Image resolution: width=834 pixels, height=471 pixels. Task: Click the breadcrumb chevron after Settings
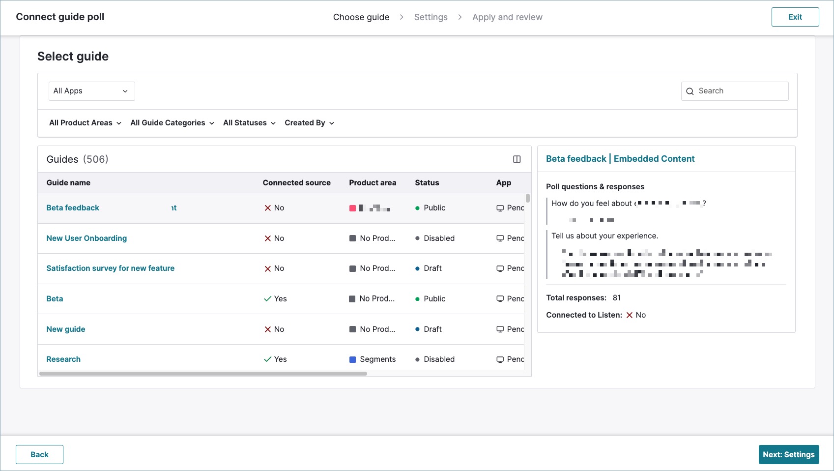coord(460,17)
